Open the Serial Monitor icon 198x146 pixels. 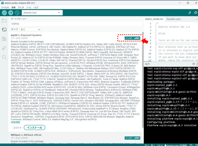click(x=196, y=13)
